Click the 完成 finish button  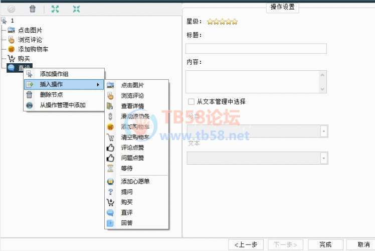coord(325,244)
